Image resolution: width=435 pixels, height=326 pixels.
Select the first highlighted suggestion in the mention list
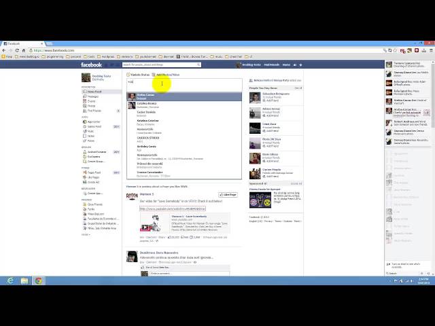coord(184,96)
